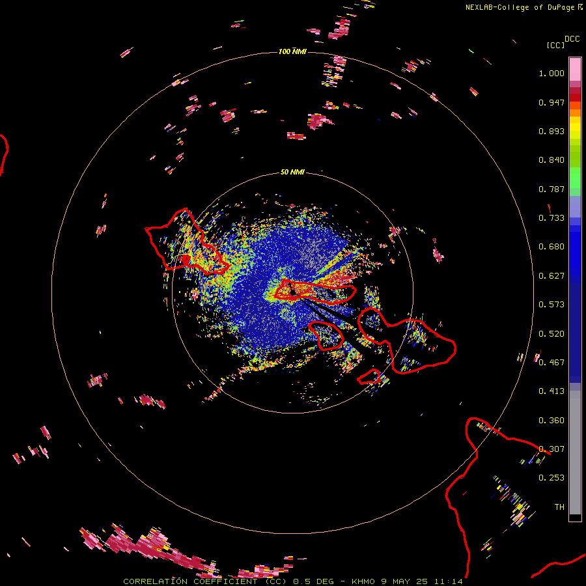Click the NEXLAB-College of DuPage title text

click(x=520, y=7)
